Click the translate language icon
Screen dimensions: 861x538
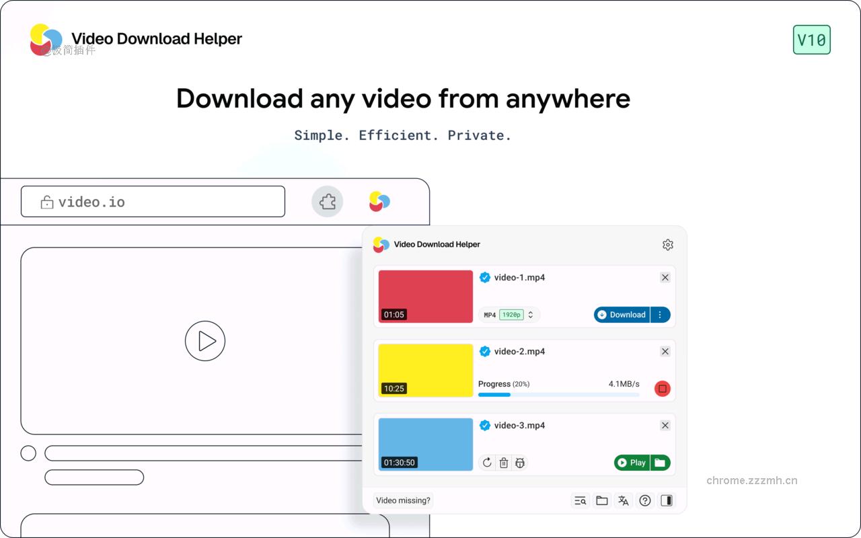tap(624, 500)
